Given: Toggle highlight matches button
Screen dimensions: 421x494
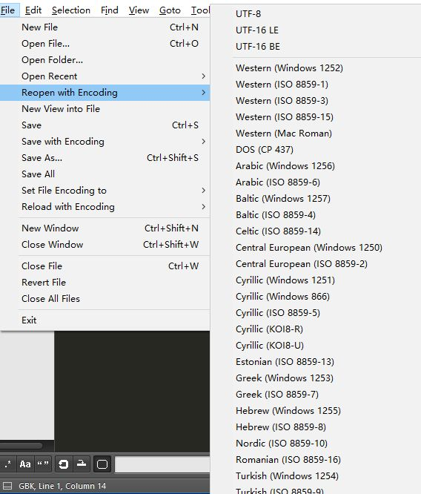Looking at the screenshot, I should (x=102, y=464).
